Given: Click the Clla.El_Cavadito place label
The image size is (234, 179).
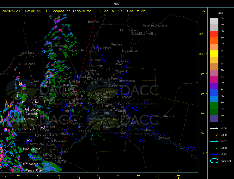Looking at the screenshot, I should pos(144,34).
